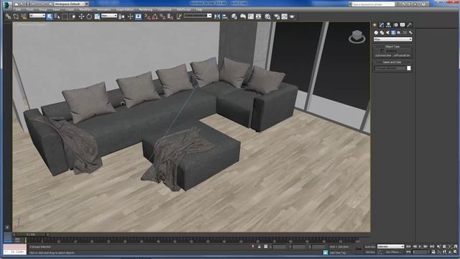Toggle Keyboard Shortcut Override
Screen dimensions: 460x259
point(139,17)
